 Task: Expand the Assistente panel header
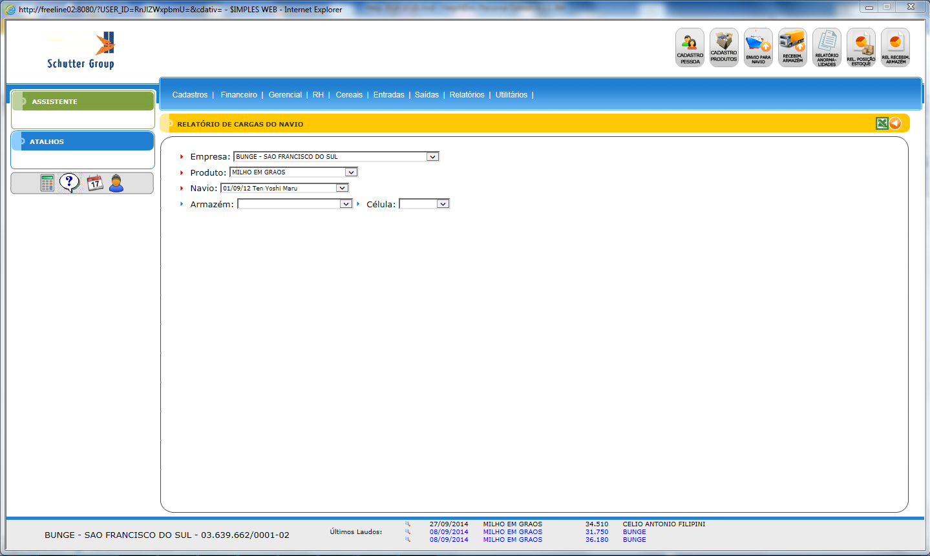(83, 101)
